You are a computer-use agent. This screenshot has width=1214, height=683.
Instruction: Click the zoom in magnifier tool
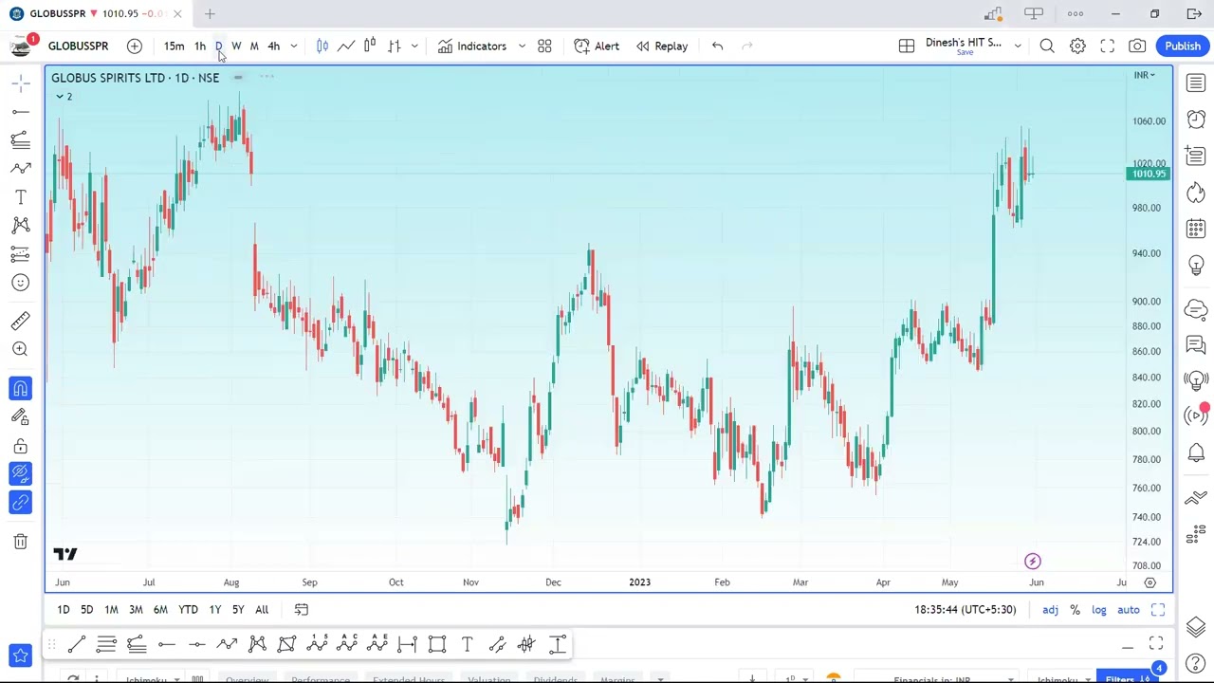point(20,349)
